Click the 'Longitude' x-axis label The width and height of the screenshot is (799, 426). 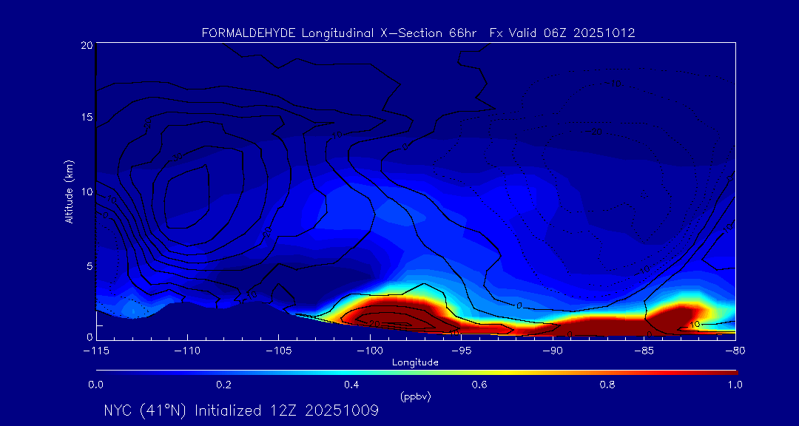(x=415, y=362)
